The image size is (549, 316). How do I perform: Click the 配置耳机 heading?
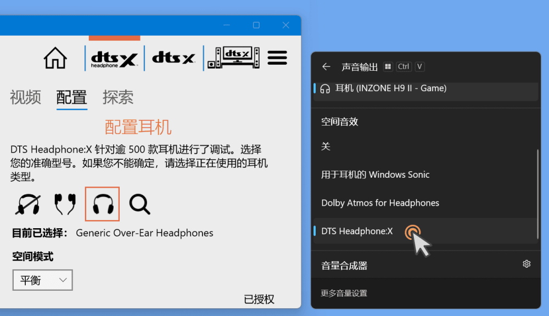tap(138, 127)
